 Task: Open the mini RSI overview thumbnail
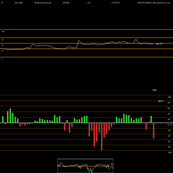pyautogui.click(x=85, y=166)
